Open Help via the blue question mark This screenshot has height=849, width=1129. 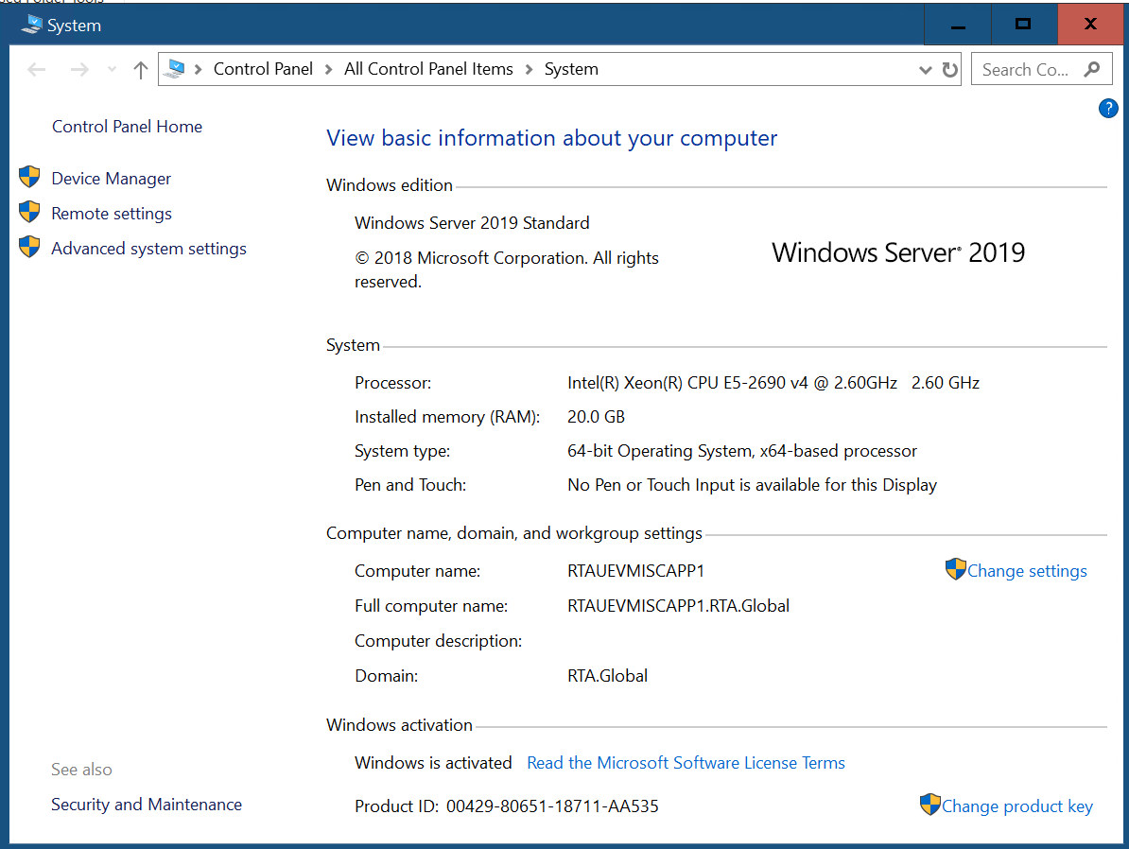[x=1108, y=109]
